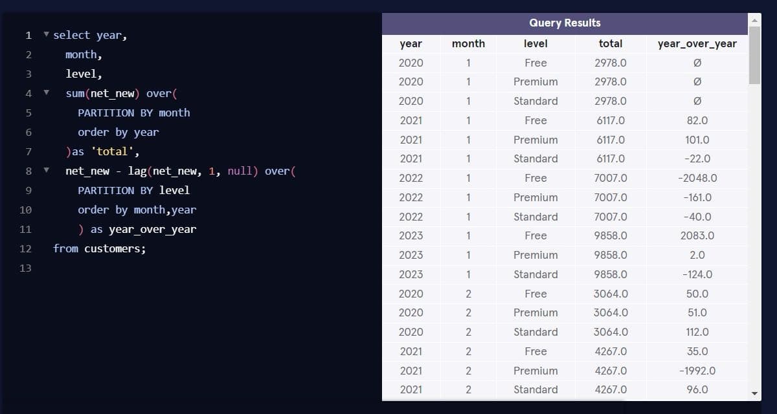Collapse the lag expression fold on line 8
777x414 pixels.
coord(45,171)
